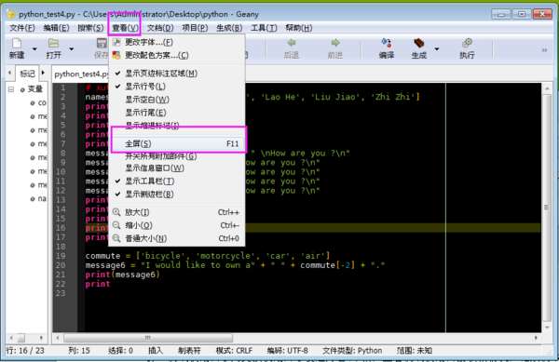Select 缩小 (Zoom out) magnifier entry

coord(176,225)
